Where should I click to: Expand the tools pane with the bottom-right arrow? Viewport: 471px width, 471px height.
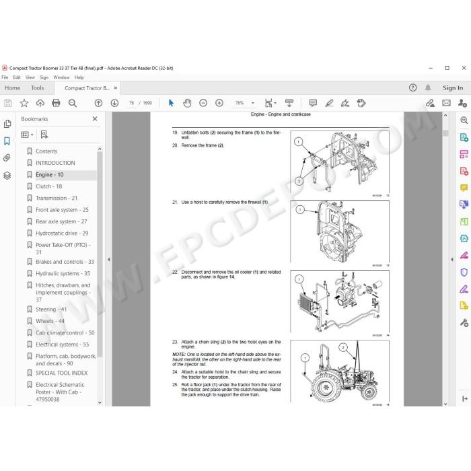pos(465,398)
